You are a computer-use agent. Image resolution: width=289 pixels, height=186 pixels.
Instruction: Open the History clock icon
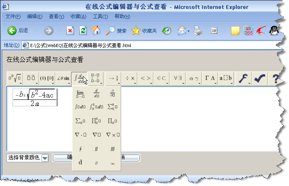tap(167, 31)
